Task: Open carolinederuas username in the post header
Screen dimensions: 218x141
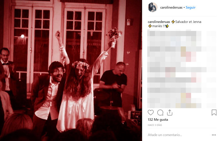Action: [171, 8]
